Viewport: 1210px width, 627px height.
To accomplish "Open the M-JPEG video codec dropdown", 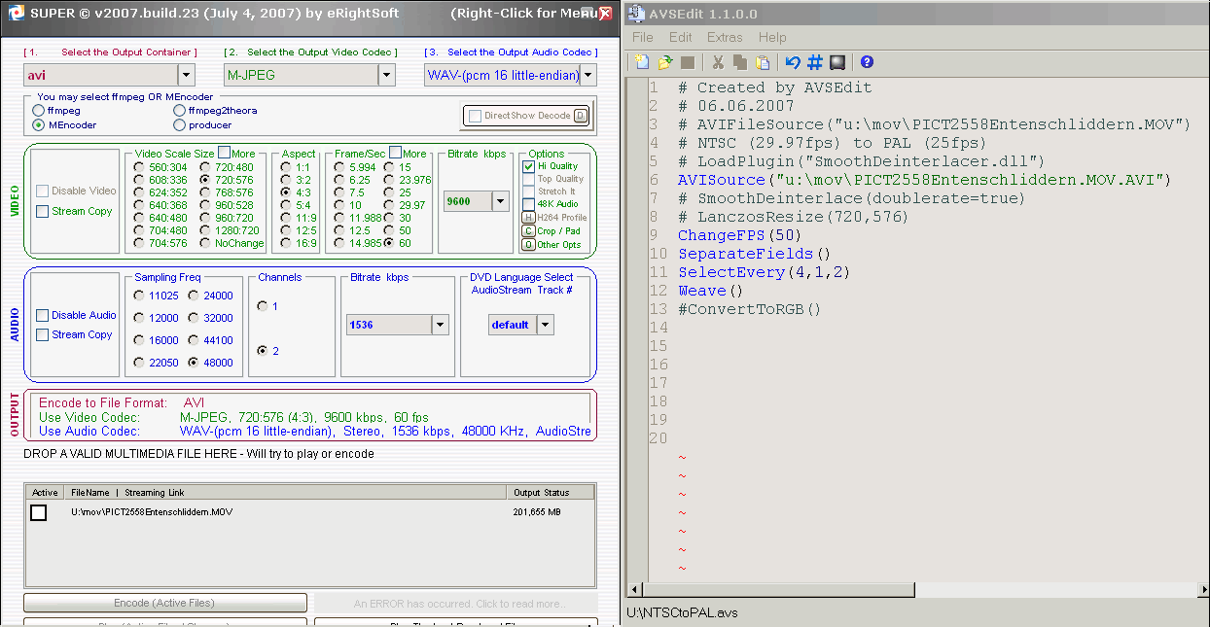I will point(386,75).
